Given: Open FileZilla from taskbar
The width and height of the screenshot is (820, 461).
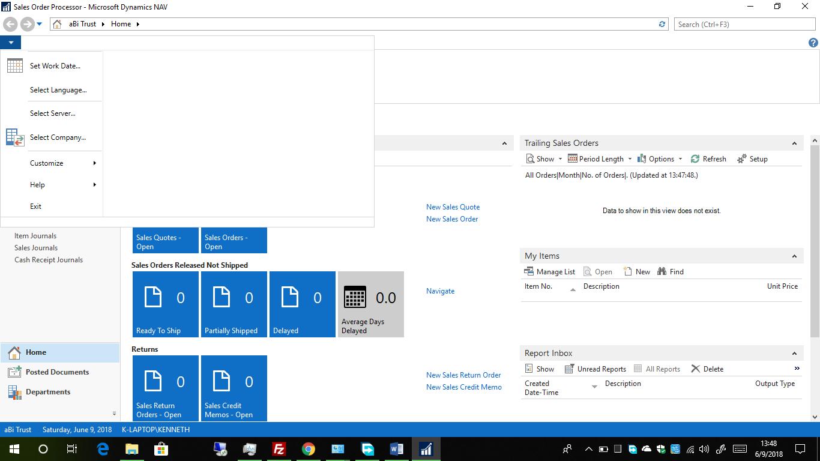Looking at the screenshot, I should click(279, 449).
